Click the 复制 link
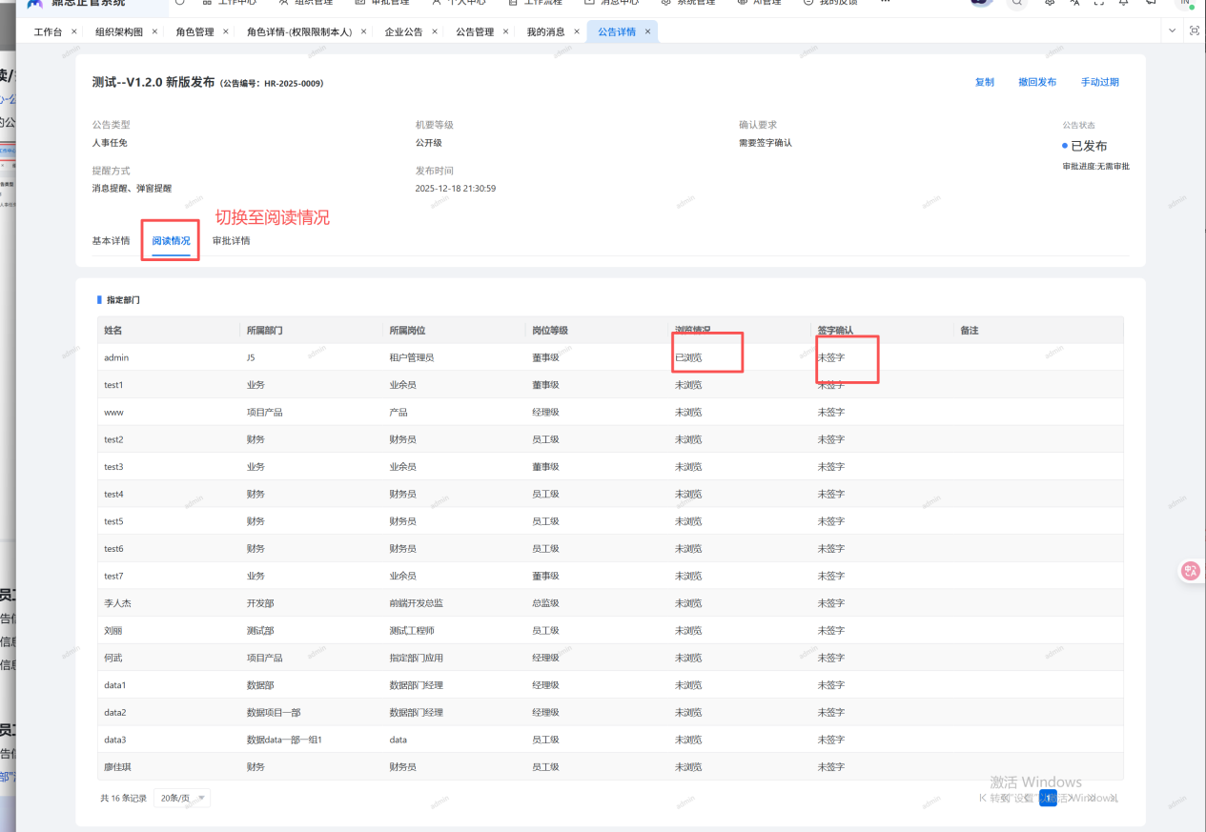 tap(984, 82)
